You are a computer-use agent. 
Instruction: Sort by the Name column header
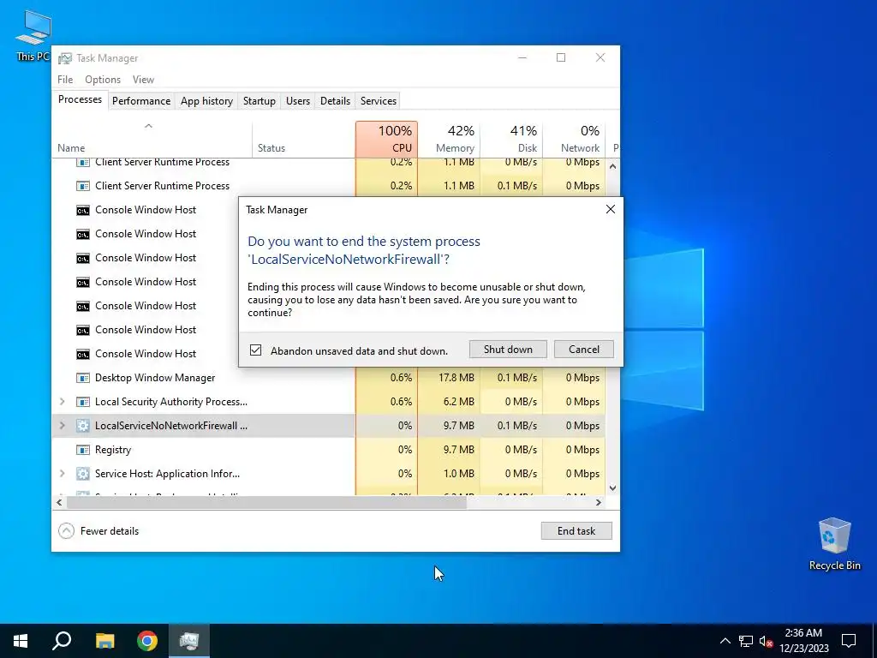click(x=152, y=140)
